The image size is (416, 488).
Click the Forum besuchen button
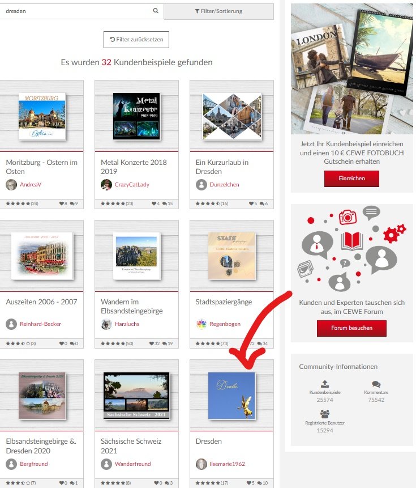click(x=351, y=328)
